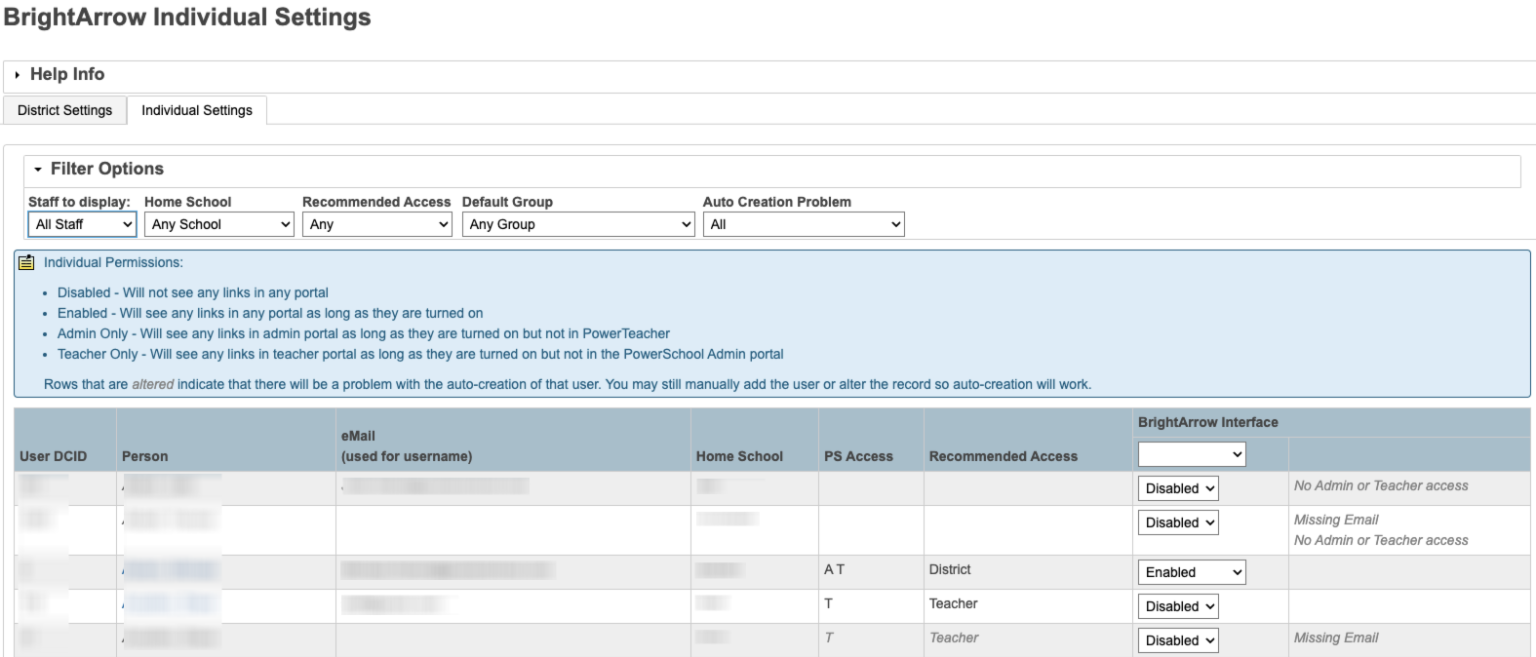Click the Individual Permissions note icon

(26, 262)
